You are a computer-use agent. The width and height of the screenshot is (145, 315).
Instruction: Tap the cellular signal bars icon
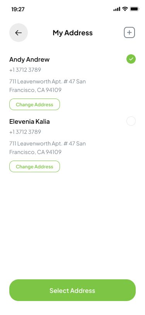pos(117,9)
